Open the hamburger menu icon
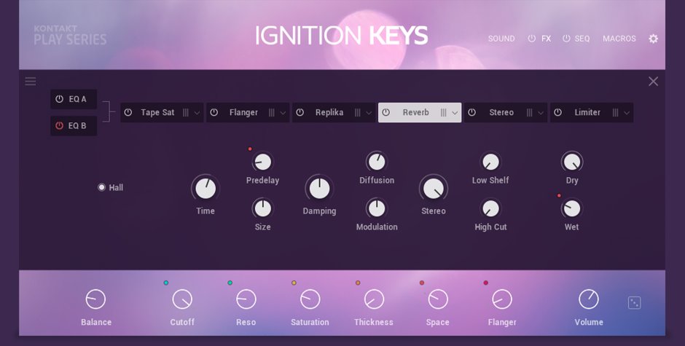Screen dimensions: 685x346 [x=31, y=82]
